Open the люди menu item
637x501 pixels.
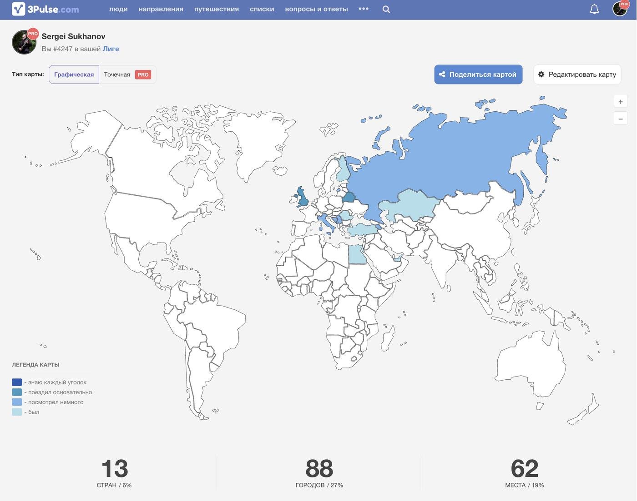coord(118,9)
